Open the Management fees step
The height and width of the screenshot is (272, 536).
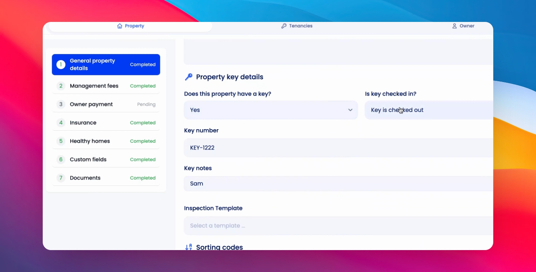pos(106,86)
